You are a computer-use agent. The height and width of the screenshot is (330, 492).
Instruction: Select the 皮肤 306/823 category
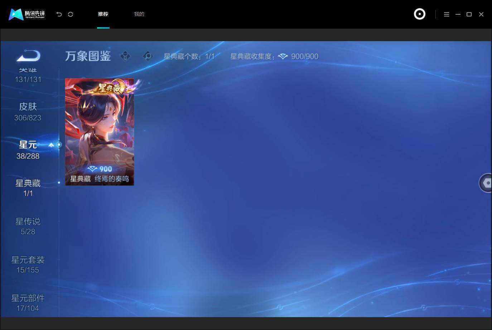point(28,112)
